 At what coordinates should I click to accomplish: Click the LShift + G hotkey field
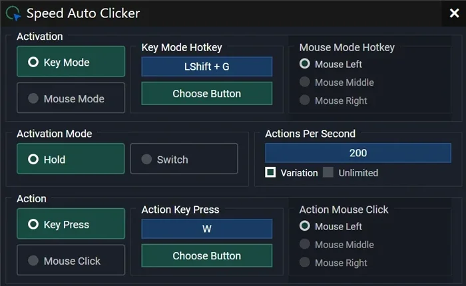(207, 67)
